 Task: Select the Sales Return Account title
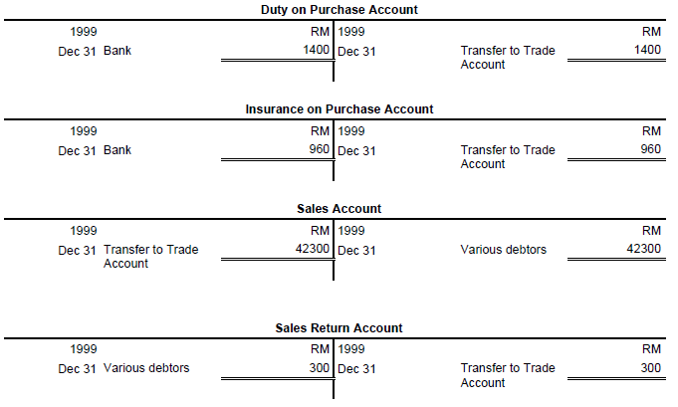339,328
